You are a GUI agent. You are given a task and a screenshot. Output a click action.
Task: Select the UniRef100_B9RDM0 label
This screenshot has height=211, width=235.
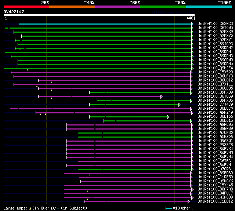[215, 64]
